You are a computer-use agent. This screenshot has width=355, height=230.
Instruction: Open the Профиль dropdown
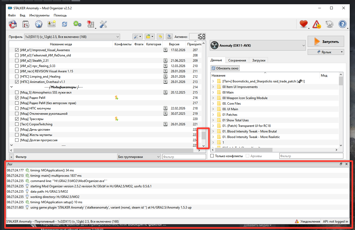(x=72, y=37)
